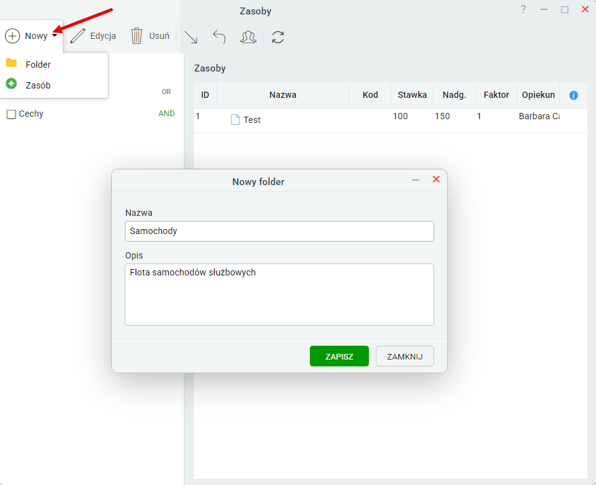Image resolution: width=596 pixels, height=485 pixels.
Task: Click the pencil icon next to Edycja
Action: tap(78, 36)
